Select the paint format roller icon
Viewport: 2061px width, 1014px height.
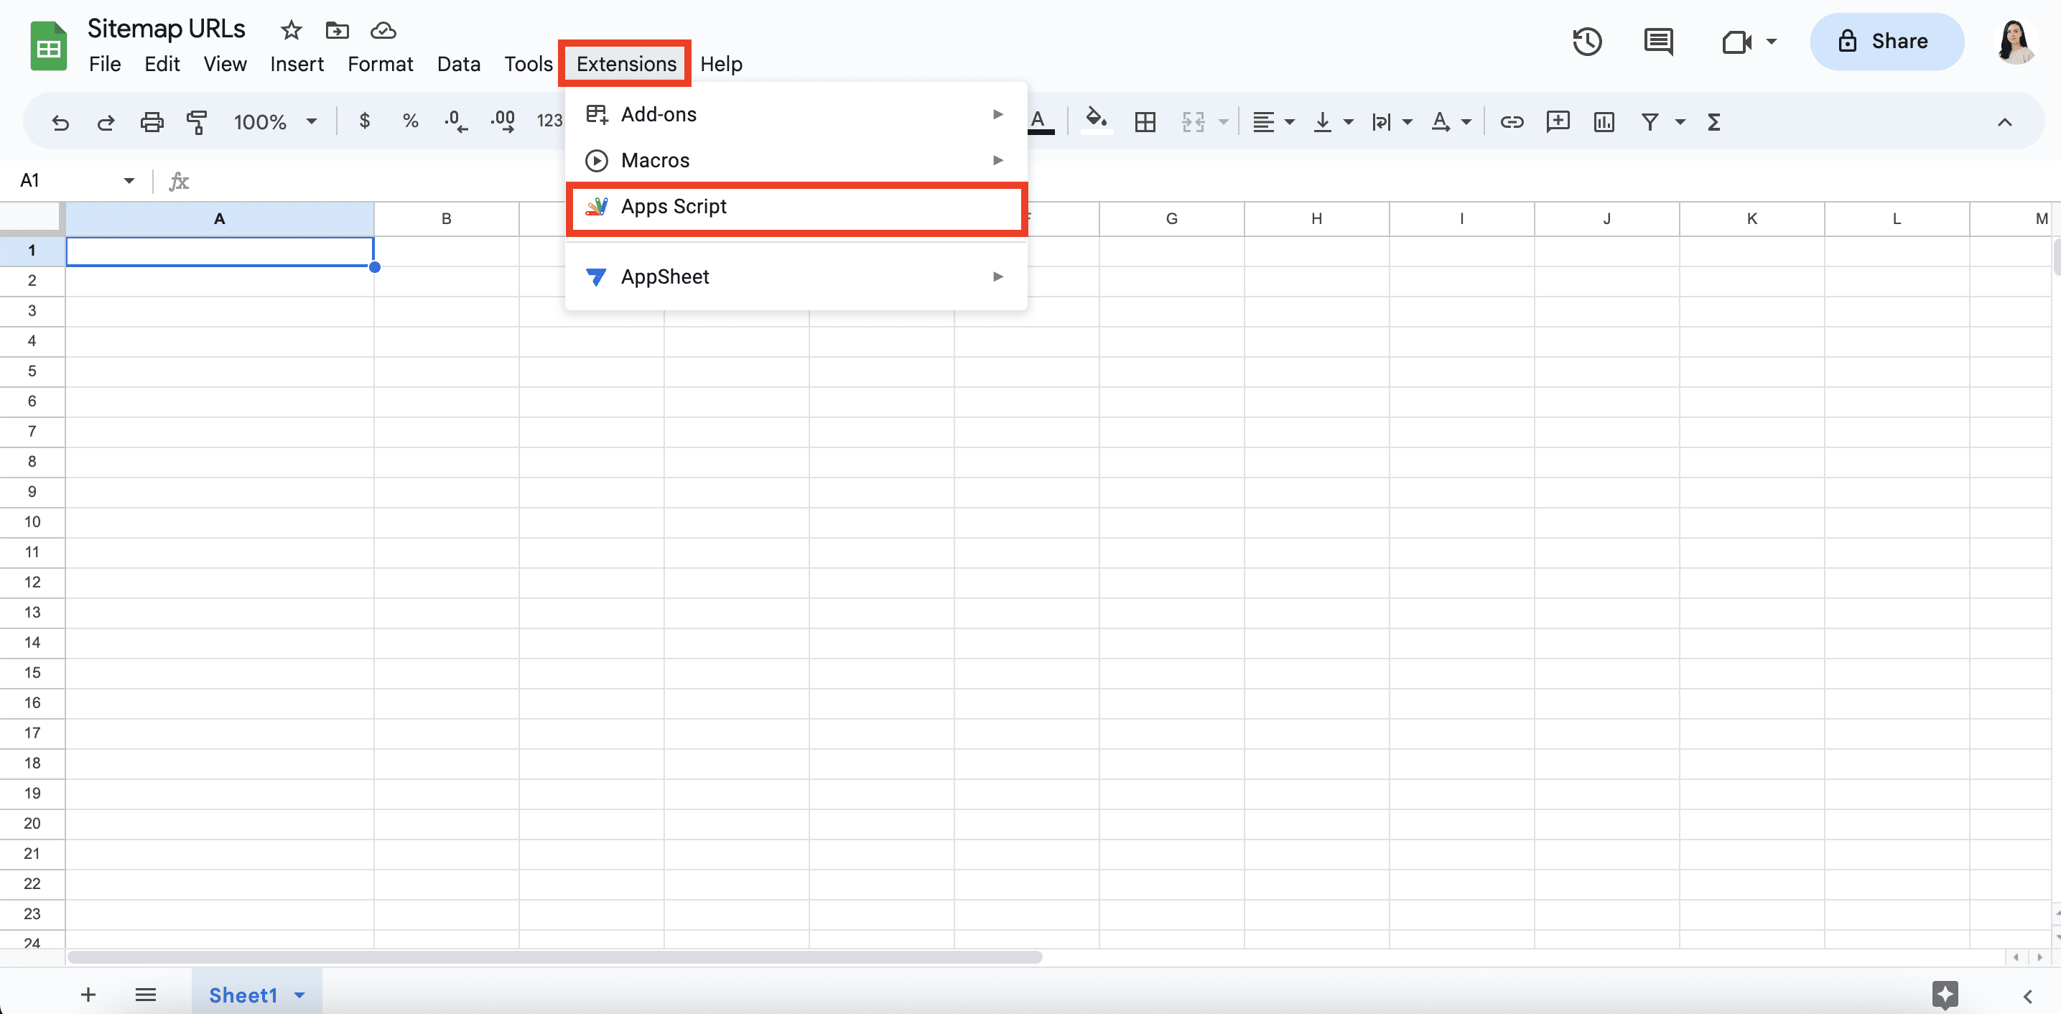(x=197, y=123)
